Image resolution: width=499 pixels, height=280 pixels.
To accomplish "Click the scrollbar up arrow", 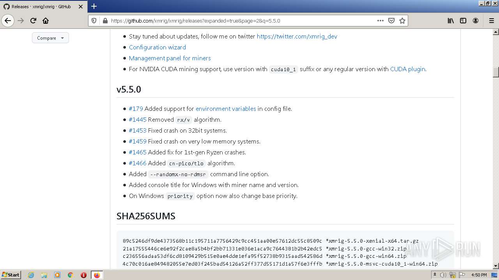I will point(496,32).
